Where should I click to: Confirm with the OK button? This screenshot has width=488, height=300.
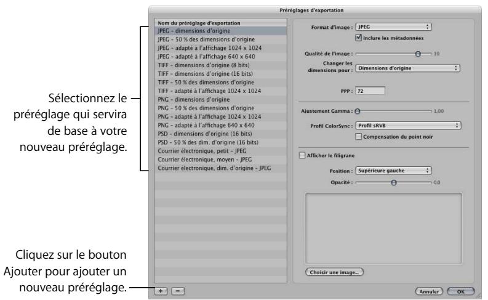(x=460, y=291)
